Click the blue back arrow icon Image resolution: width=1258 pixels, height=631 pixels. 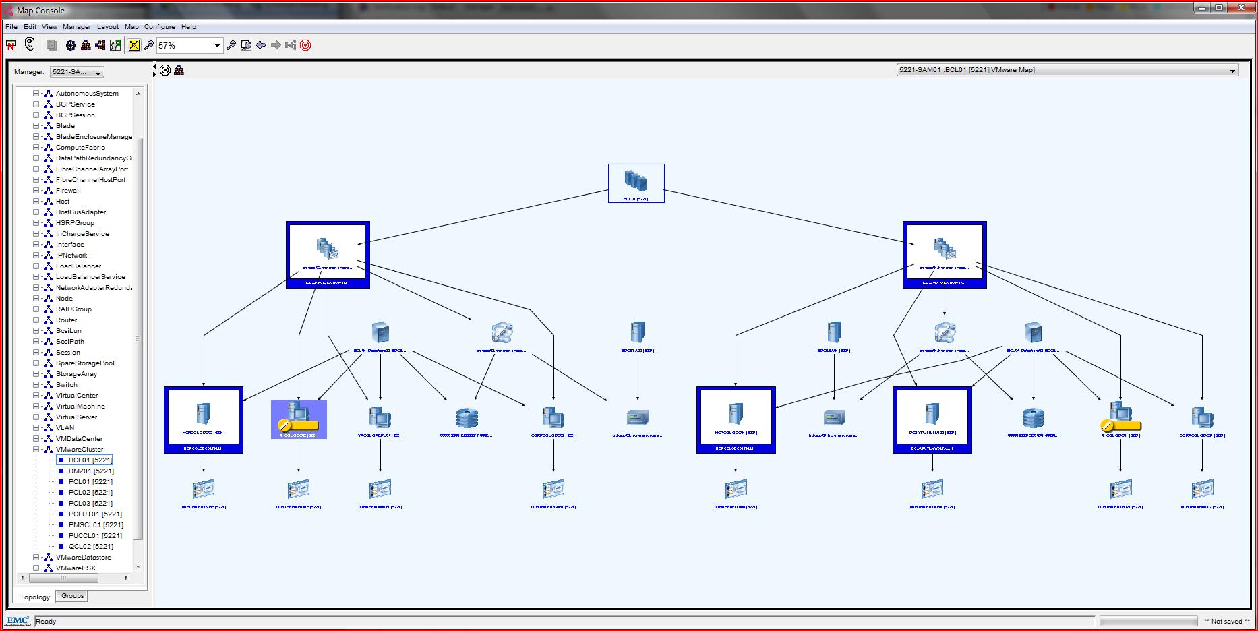point(261,45)
